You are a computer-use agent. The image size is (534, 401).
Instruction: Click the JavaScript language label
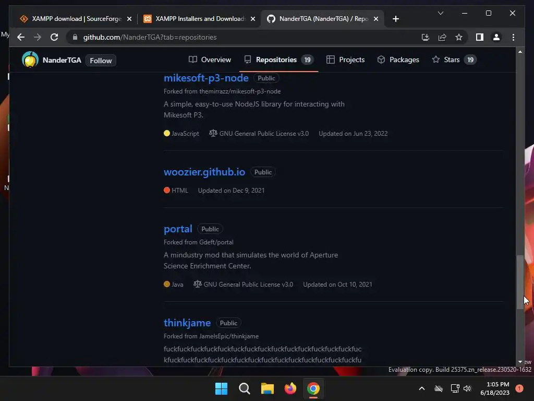[x=185, y=134]
